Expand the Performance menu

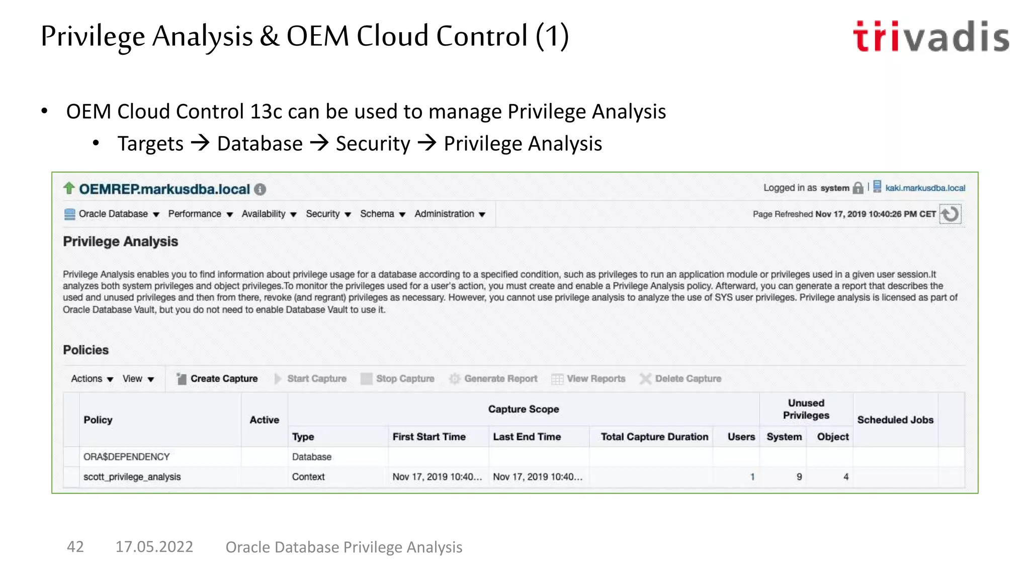click(200, 214)
